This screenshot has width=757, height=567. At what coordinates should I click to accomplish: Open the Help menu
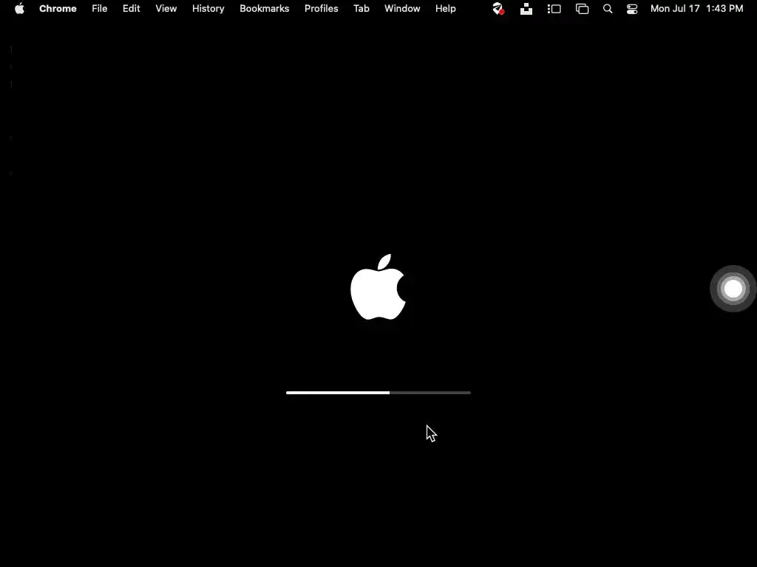(x=446, y=9)
